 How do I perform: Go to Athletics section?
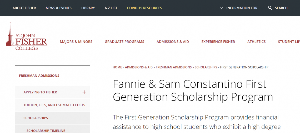257,42
